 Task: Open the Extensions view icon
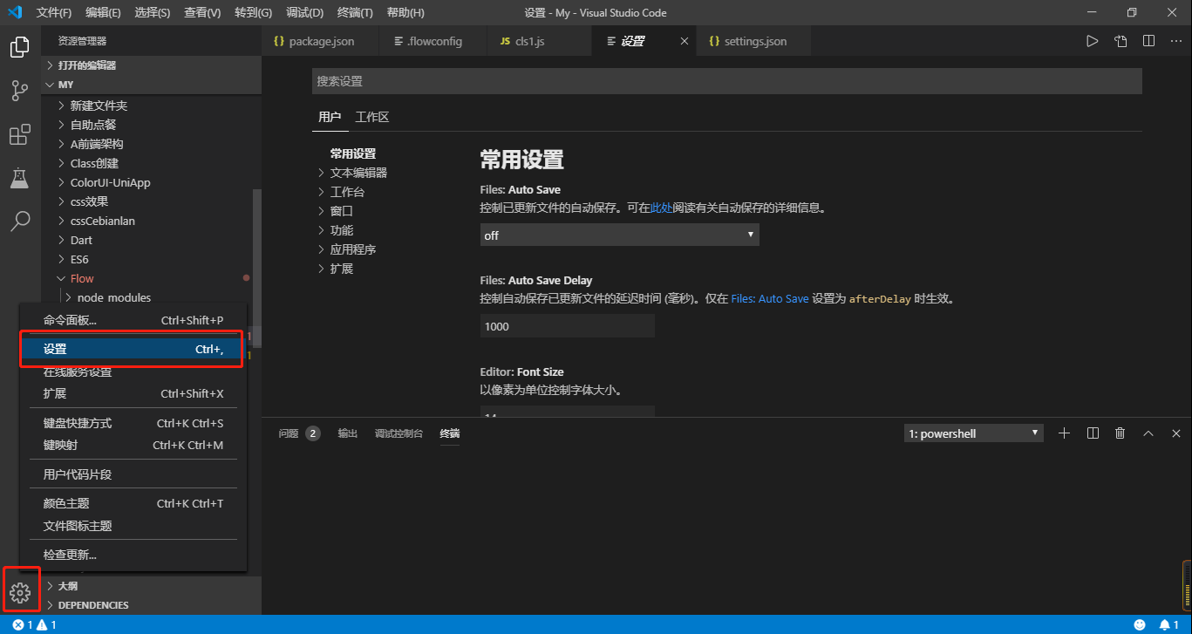(x=20, y=135)
